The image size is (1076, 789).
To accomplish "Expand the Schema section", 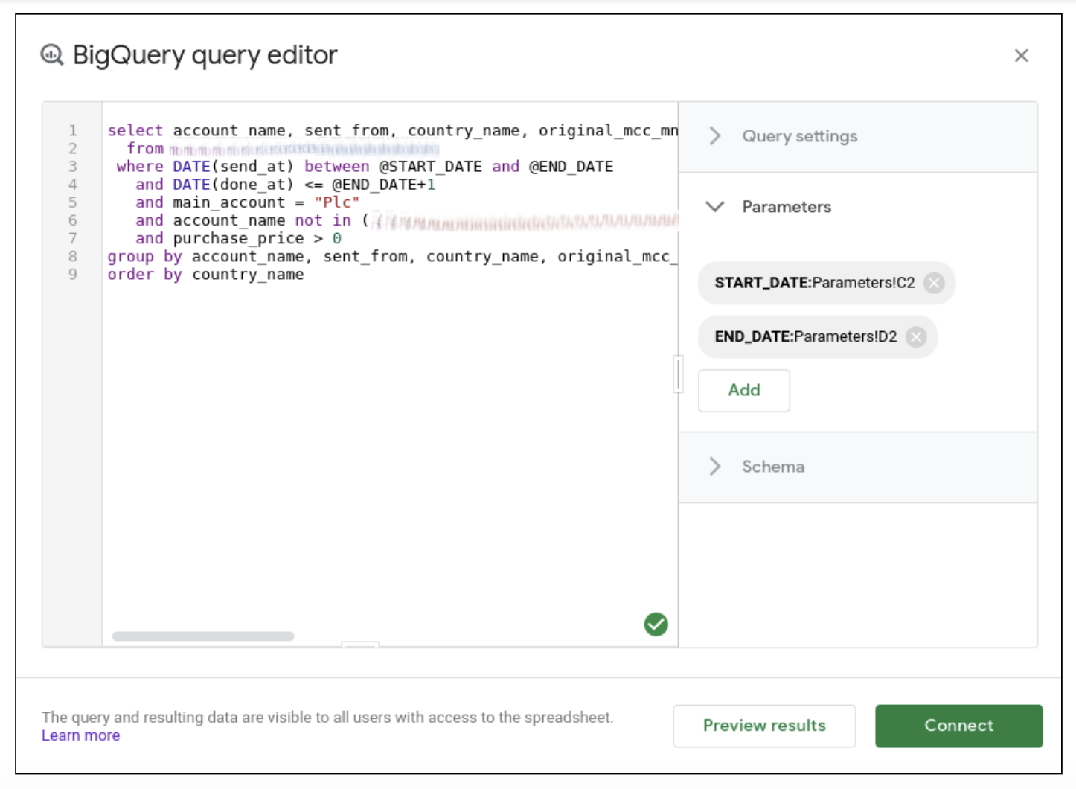I will 772,467.
